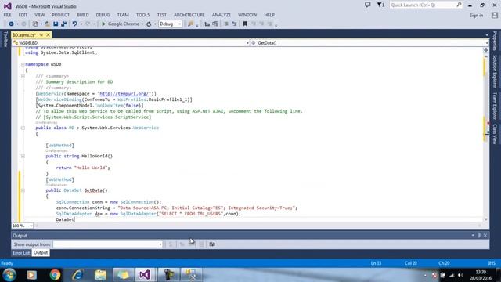Click the Navigate Backward toolbar icon
501x282 pixels.
coord(11,24)
